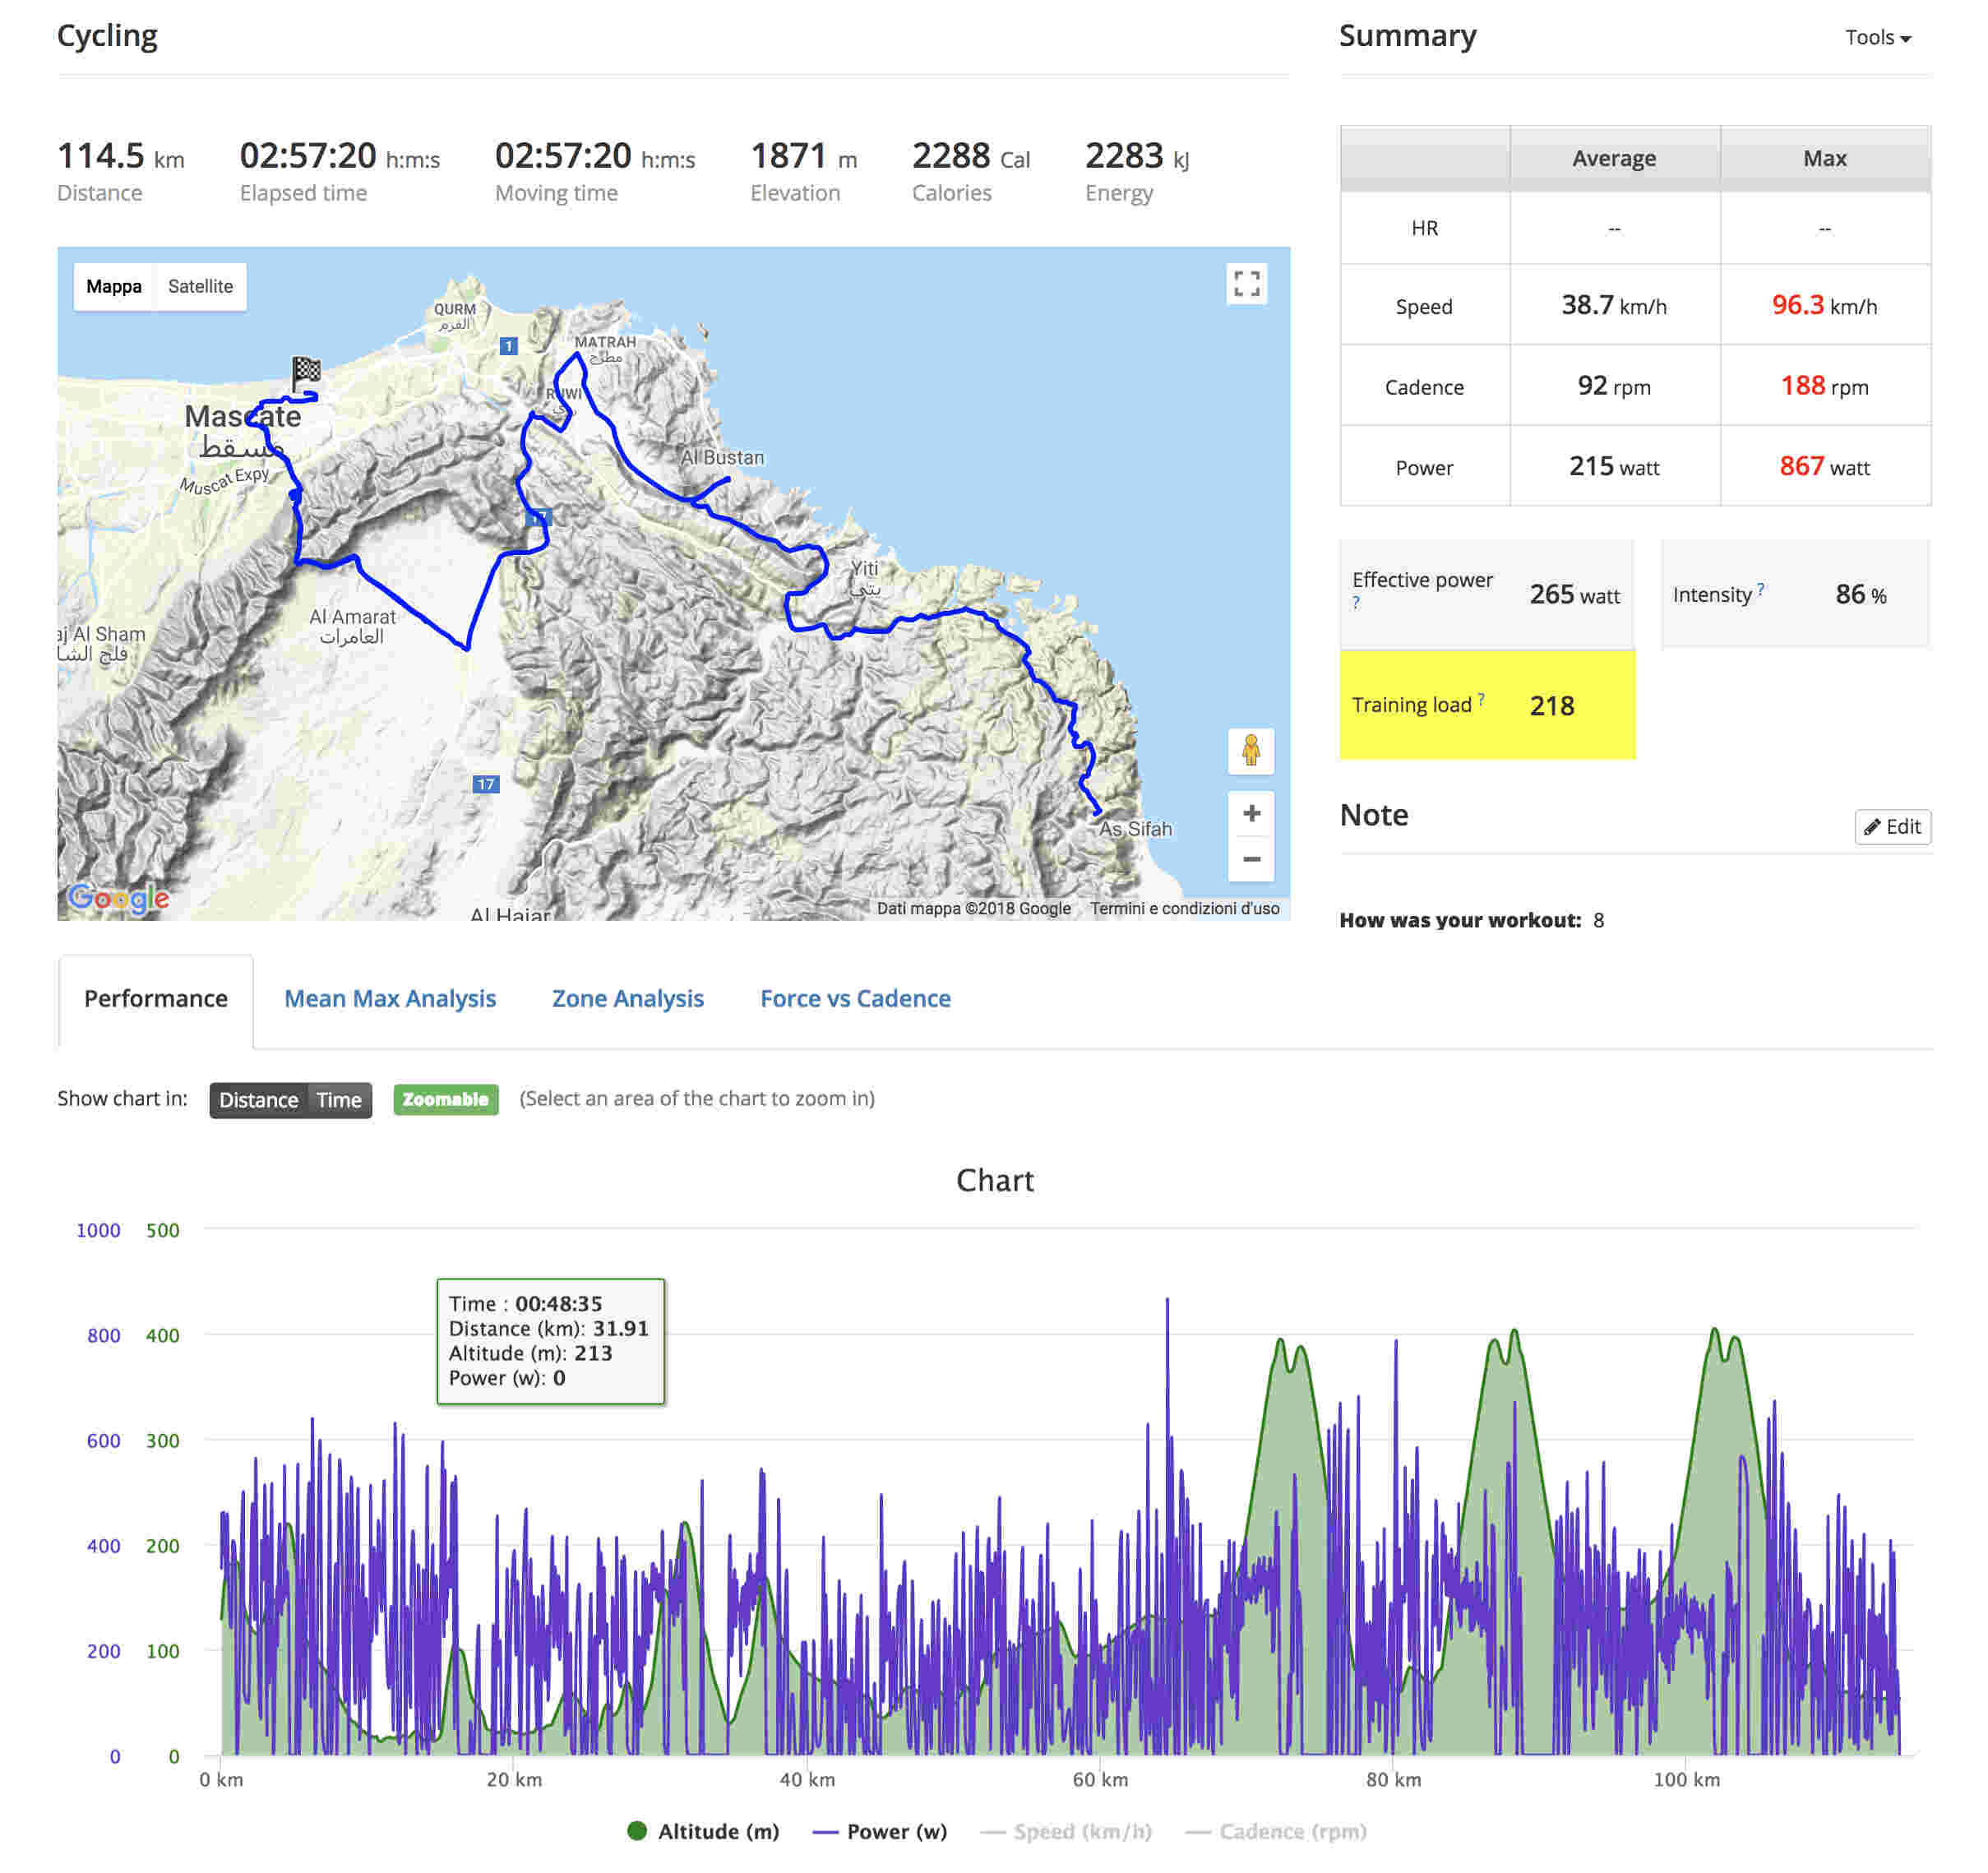Switch chart to Time mode
The width and height of the screenshot is (1988, 1873).
[339, 1100]
